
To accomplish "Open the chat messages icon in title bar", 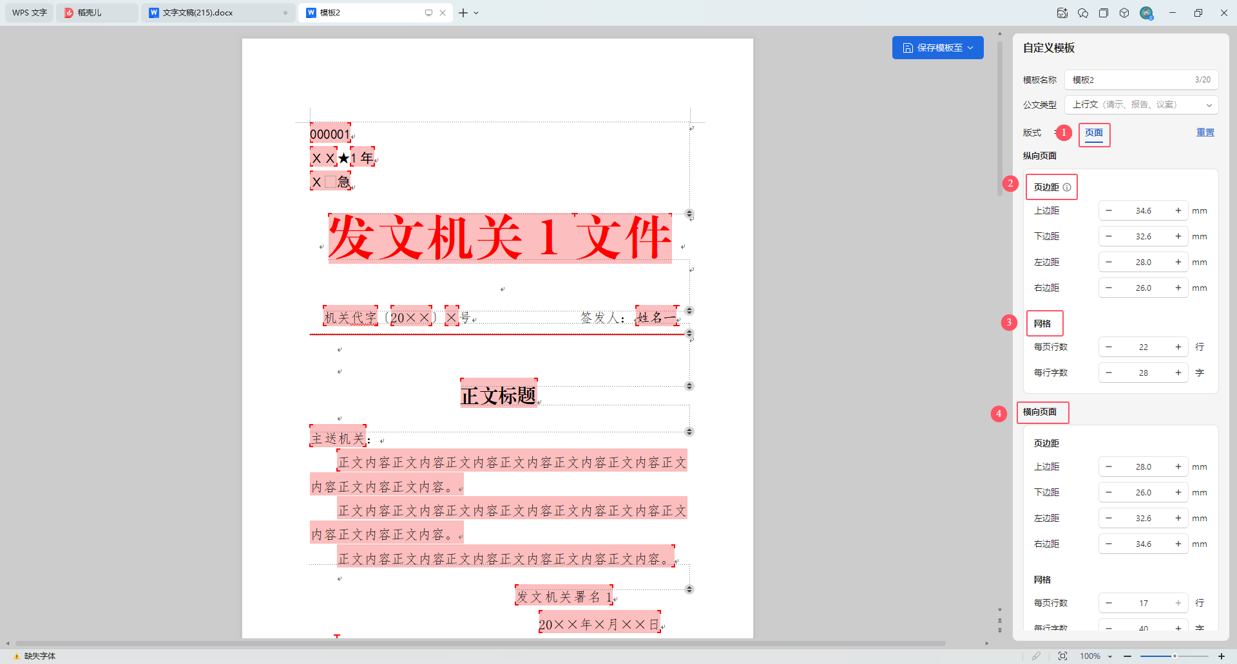I will coord(1083,13).
